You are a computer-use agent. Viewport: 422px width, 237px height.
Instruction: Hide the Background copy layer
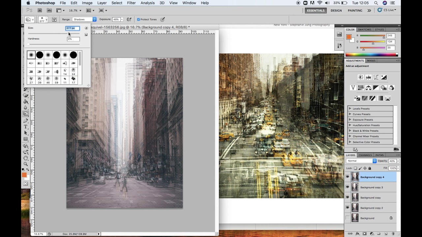[x=347, y=197]
